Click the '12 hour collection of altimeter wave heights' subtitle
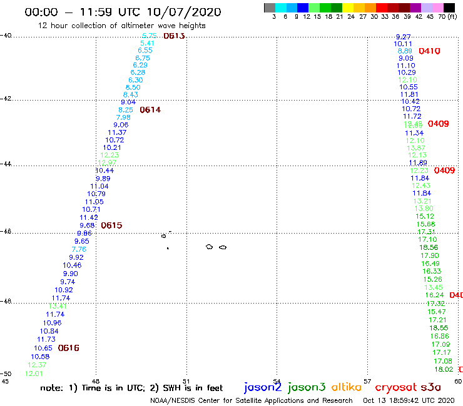The height and width of the screenshot is (406, 463). (x=121, y=26)
